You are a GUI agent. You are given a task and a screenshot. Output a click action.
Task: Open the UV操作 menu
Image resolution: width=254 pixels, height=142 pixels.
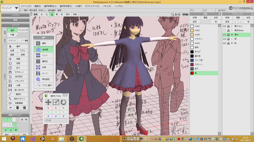click(78, 6)
